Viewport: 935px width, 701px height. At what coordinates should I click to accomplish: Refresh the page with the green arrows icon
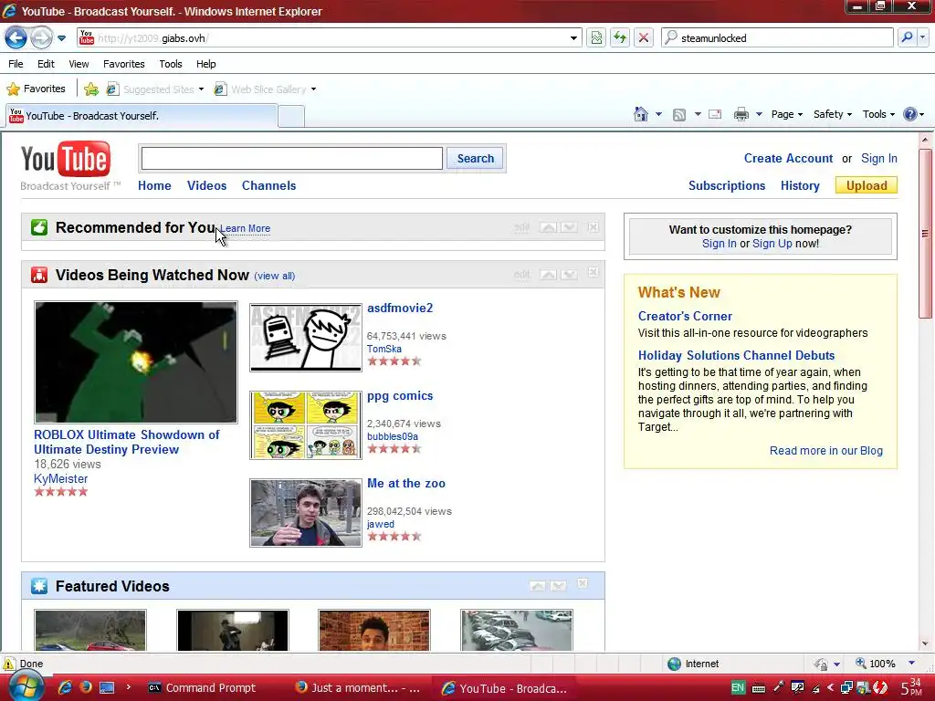coord(620,38)
